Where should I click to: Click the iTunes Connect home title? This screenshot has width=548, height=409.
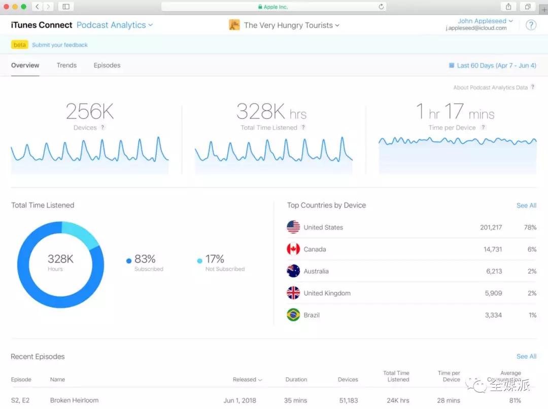(42, 25)
